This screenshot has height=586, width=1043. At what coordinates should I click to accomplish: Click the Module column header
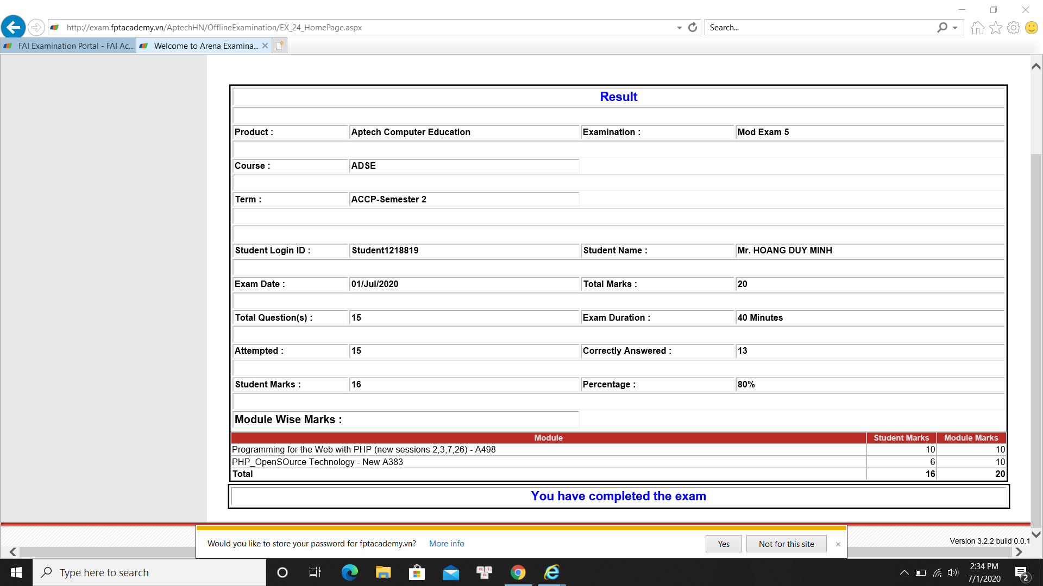[x=548, y=438]
